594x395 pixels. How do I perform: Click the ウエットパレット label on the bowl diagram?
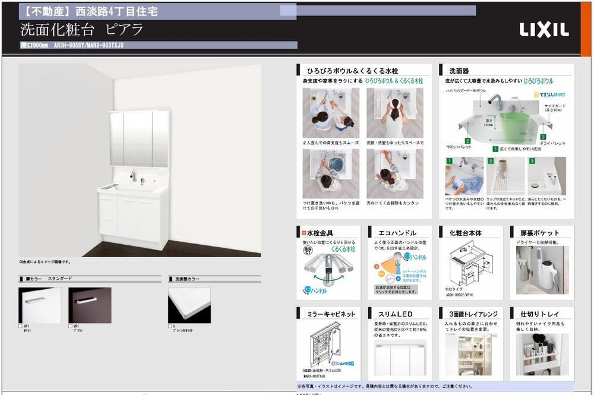(x=459, y=147)
